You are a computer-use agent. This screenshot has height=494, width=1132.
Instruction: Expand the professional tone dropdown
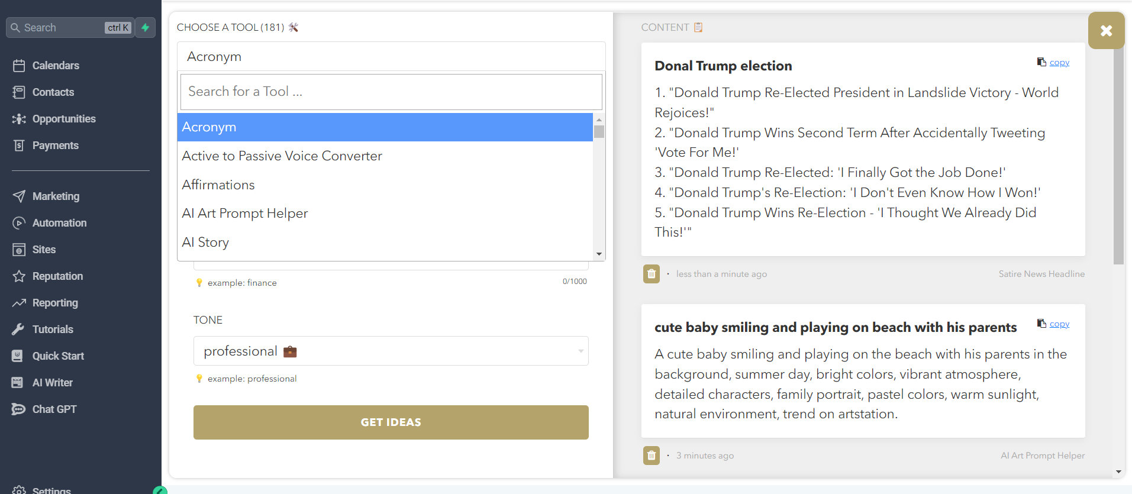[391, 351]
